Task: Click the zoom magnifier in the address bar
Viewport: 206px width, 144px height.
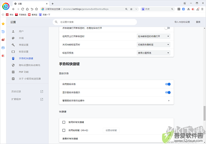Action: (126, 9)
